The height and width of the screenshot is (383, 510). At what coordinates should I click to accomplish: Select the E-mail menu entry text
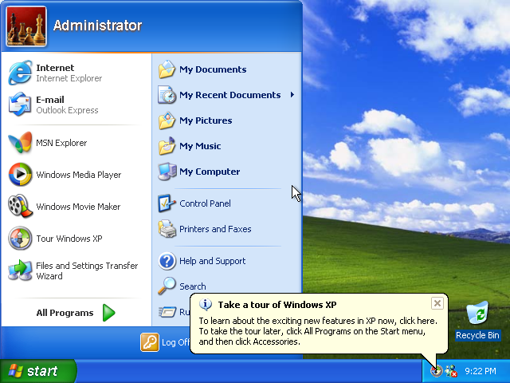pyautogui.click(x=50, y=100)
